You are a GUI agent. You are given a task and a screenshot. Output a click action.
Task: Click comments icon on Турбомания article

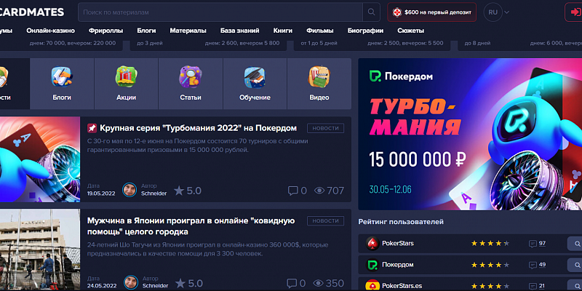coord(293,191)
